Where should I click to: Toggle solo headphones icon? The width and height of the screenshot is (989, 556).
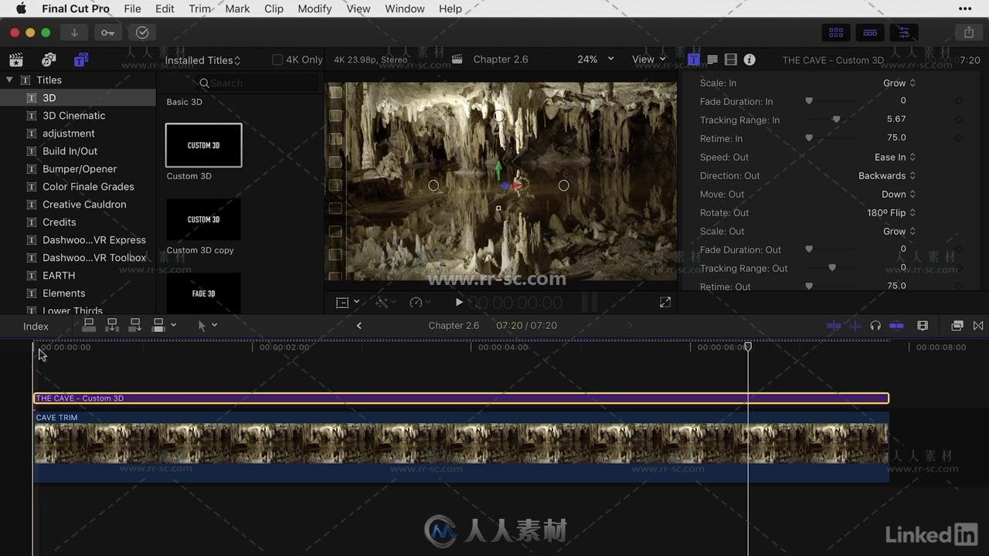coord(875,326)
